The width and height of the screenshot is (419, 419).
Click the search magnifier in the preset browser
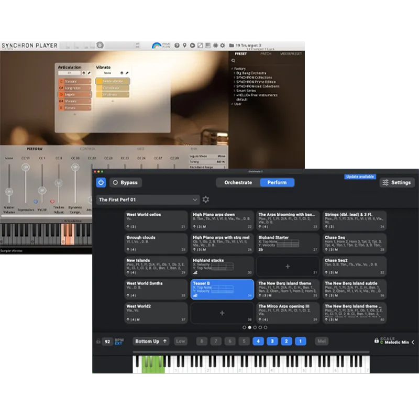233,61
